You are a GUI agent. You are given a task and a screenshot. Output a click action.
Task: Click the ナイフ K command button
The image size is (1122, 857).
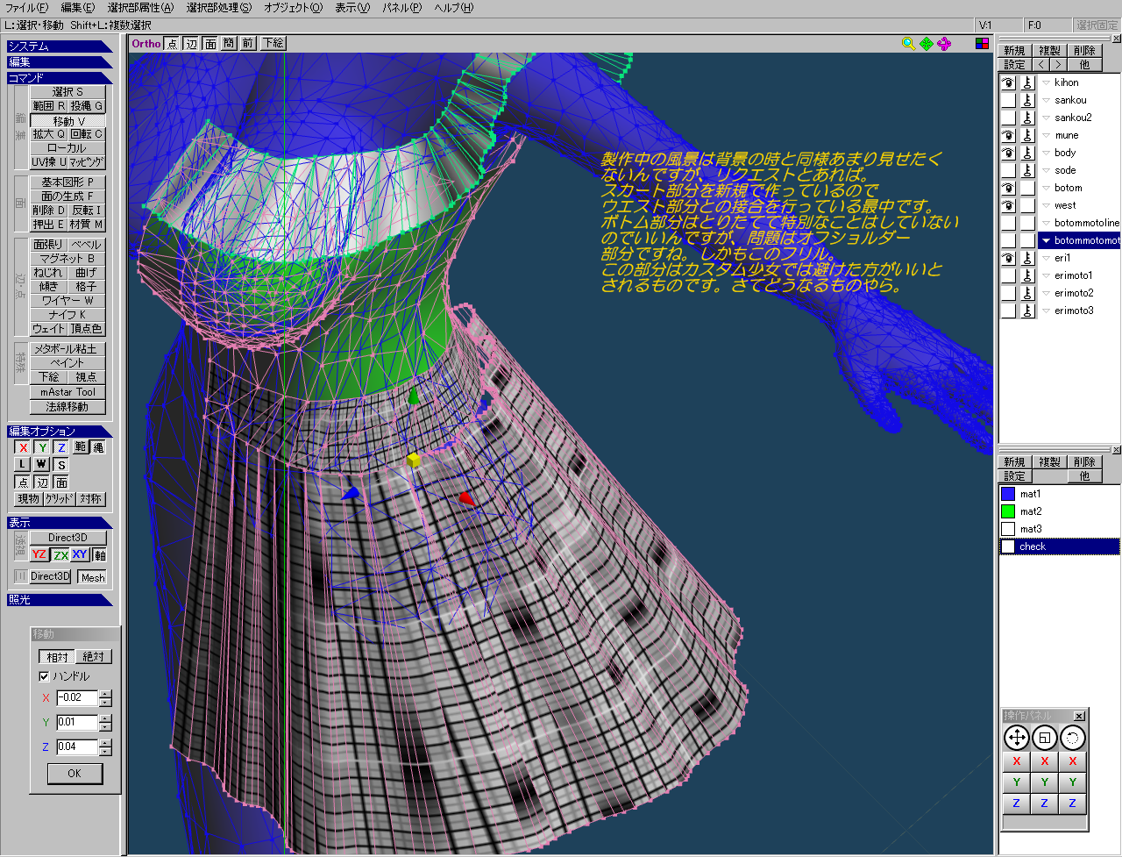click(67, 314)
